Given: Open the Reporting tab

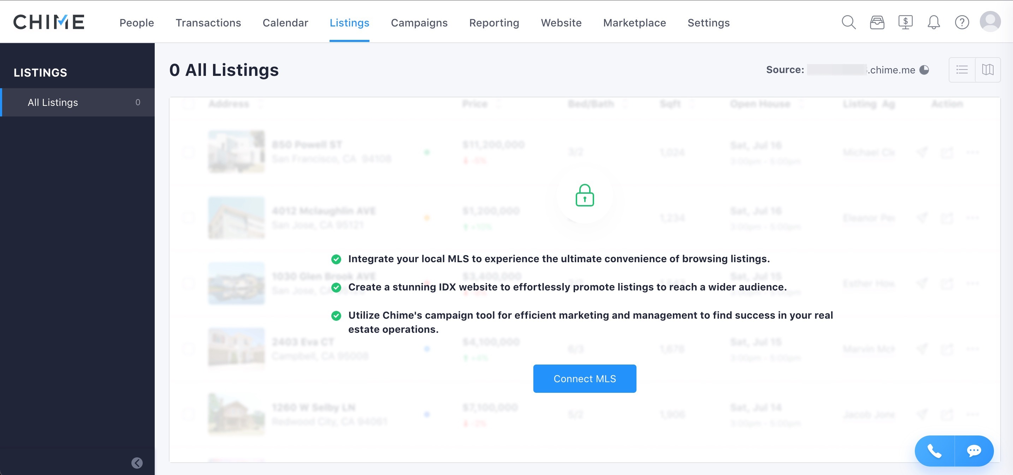Looking at the screenshot, I should click(494, 23).
